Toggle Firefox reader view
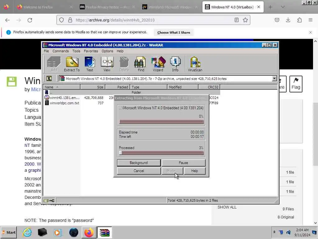 click(x=236, y=20)
